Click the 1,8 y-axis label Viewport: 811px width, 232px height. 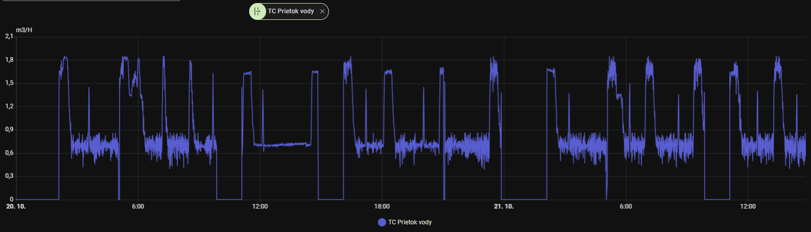(9, 60)
